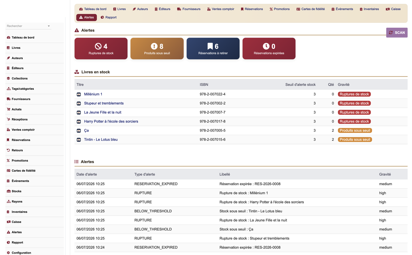The width and height of the screenshot is (412, 255).
Task: Click the Événements calendar icon in sidebar
Action: pyautogui.click(x=8, y=181)
